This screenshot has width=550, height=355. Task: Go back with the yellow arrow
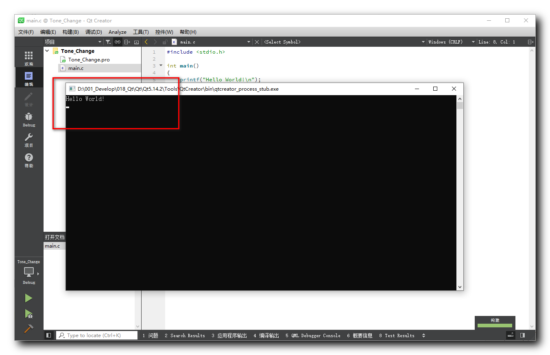[146, 42]
